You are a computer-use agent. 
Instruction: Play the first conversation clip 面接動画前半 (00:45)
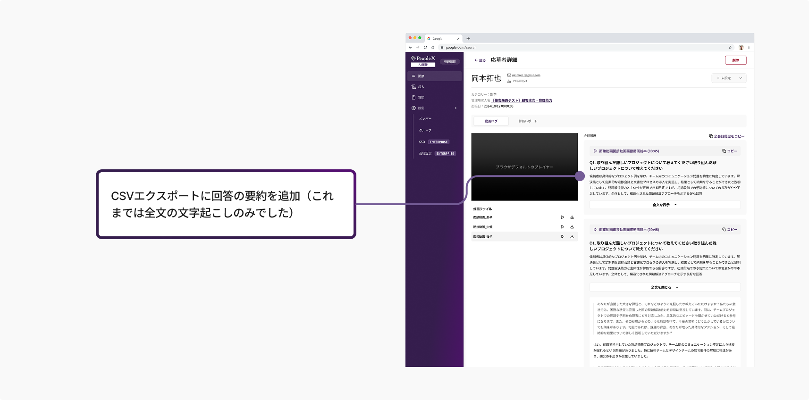(x=626, y=151)
